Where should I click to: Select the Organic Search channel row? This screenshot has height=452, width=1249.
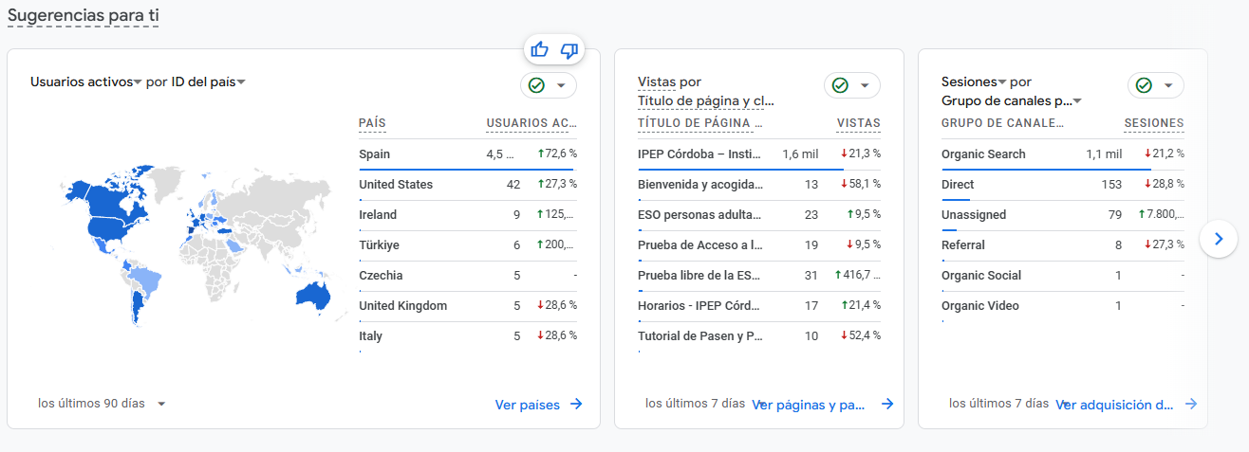(1063, 154)
